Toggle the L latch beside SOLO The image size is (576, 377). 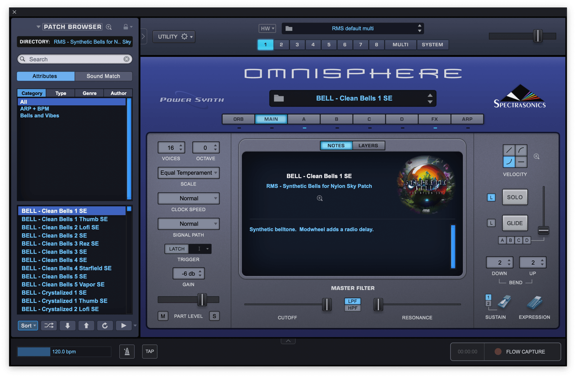coord(491,198)
